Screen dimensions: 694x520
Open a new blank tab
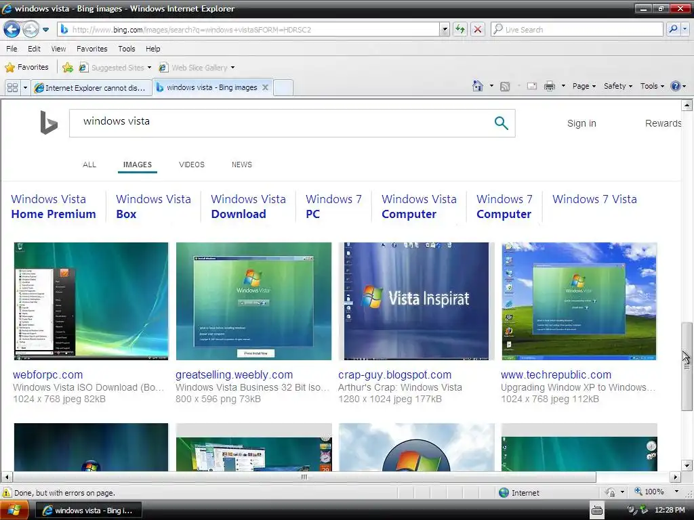283,87
